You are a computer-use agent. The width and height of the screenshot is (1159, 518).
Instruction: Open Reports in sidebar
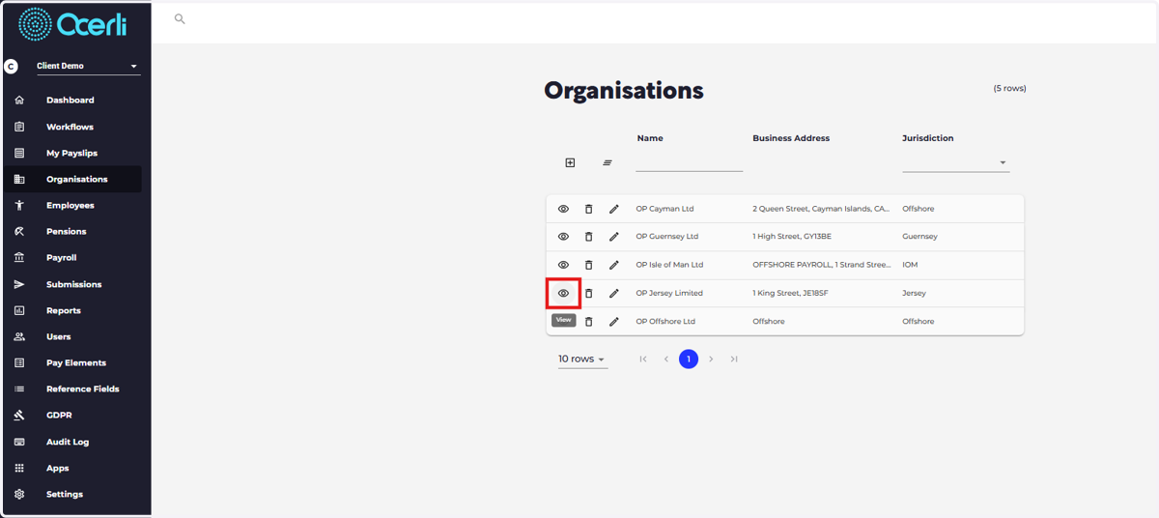click(64, 310)
